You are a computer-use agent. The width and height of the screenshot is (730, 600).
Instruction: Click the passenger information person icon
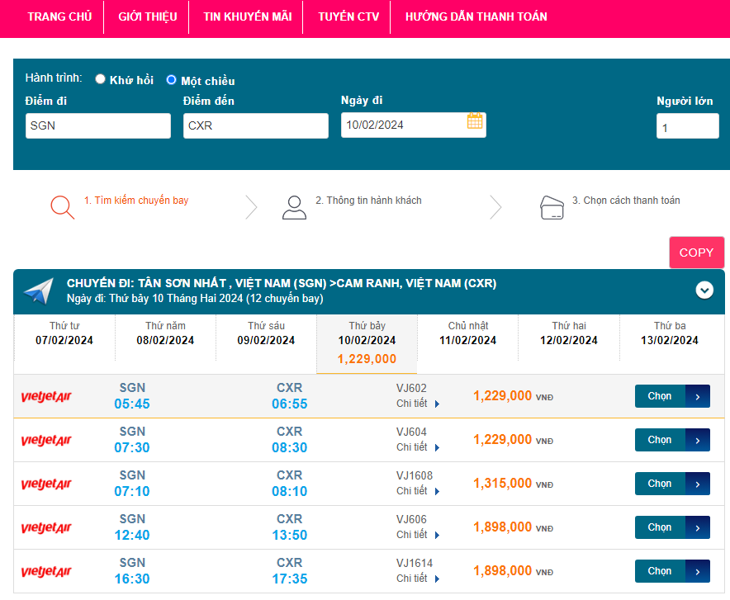pyautogui.click(x=294, y=207)
